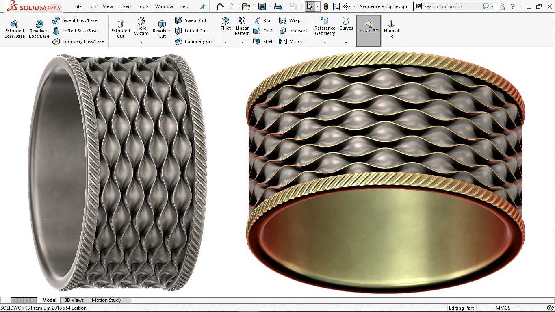Open Reference Geometry tools

(325, 27)
